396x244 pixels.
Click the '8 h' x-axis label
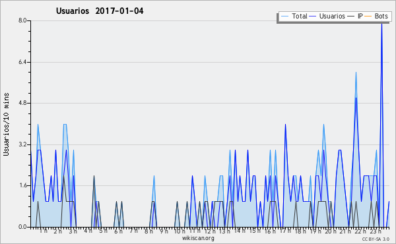coord(148,231)
